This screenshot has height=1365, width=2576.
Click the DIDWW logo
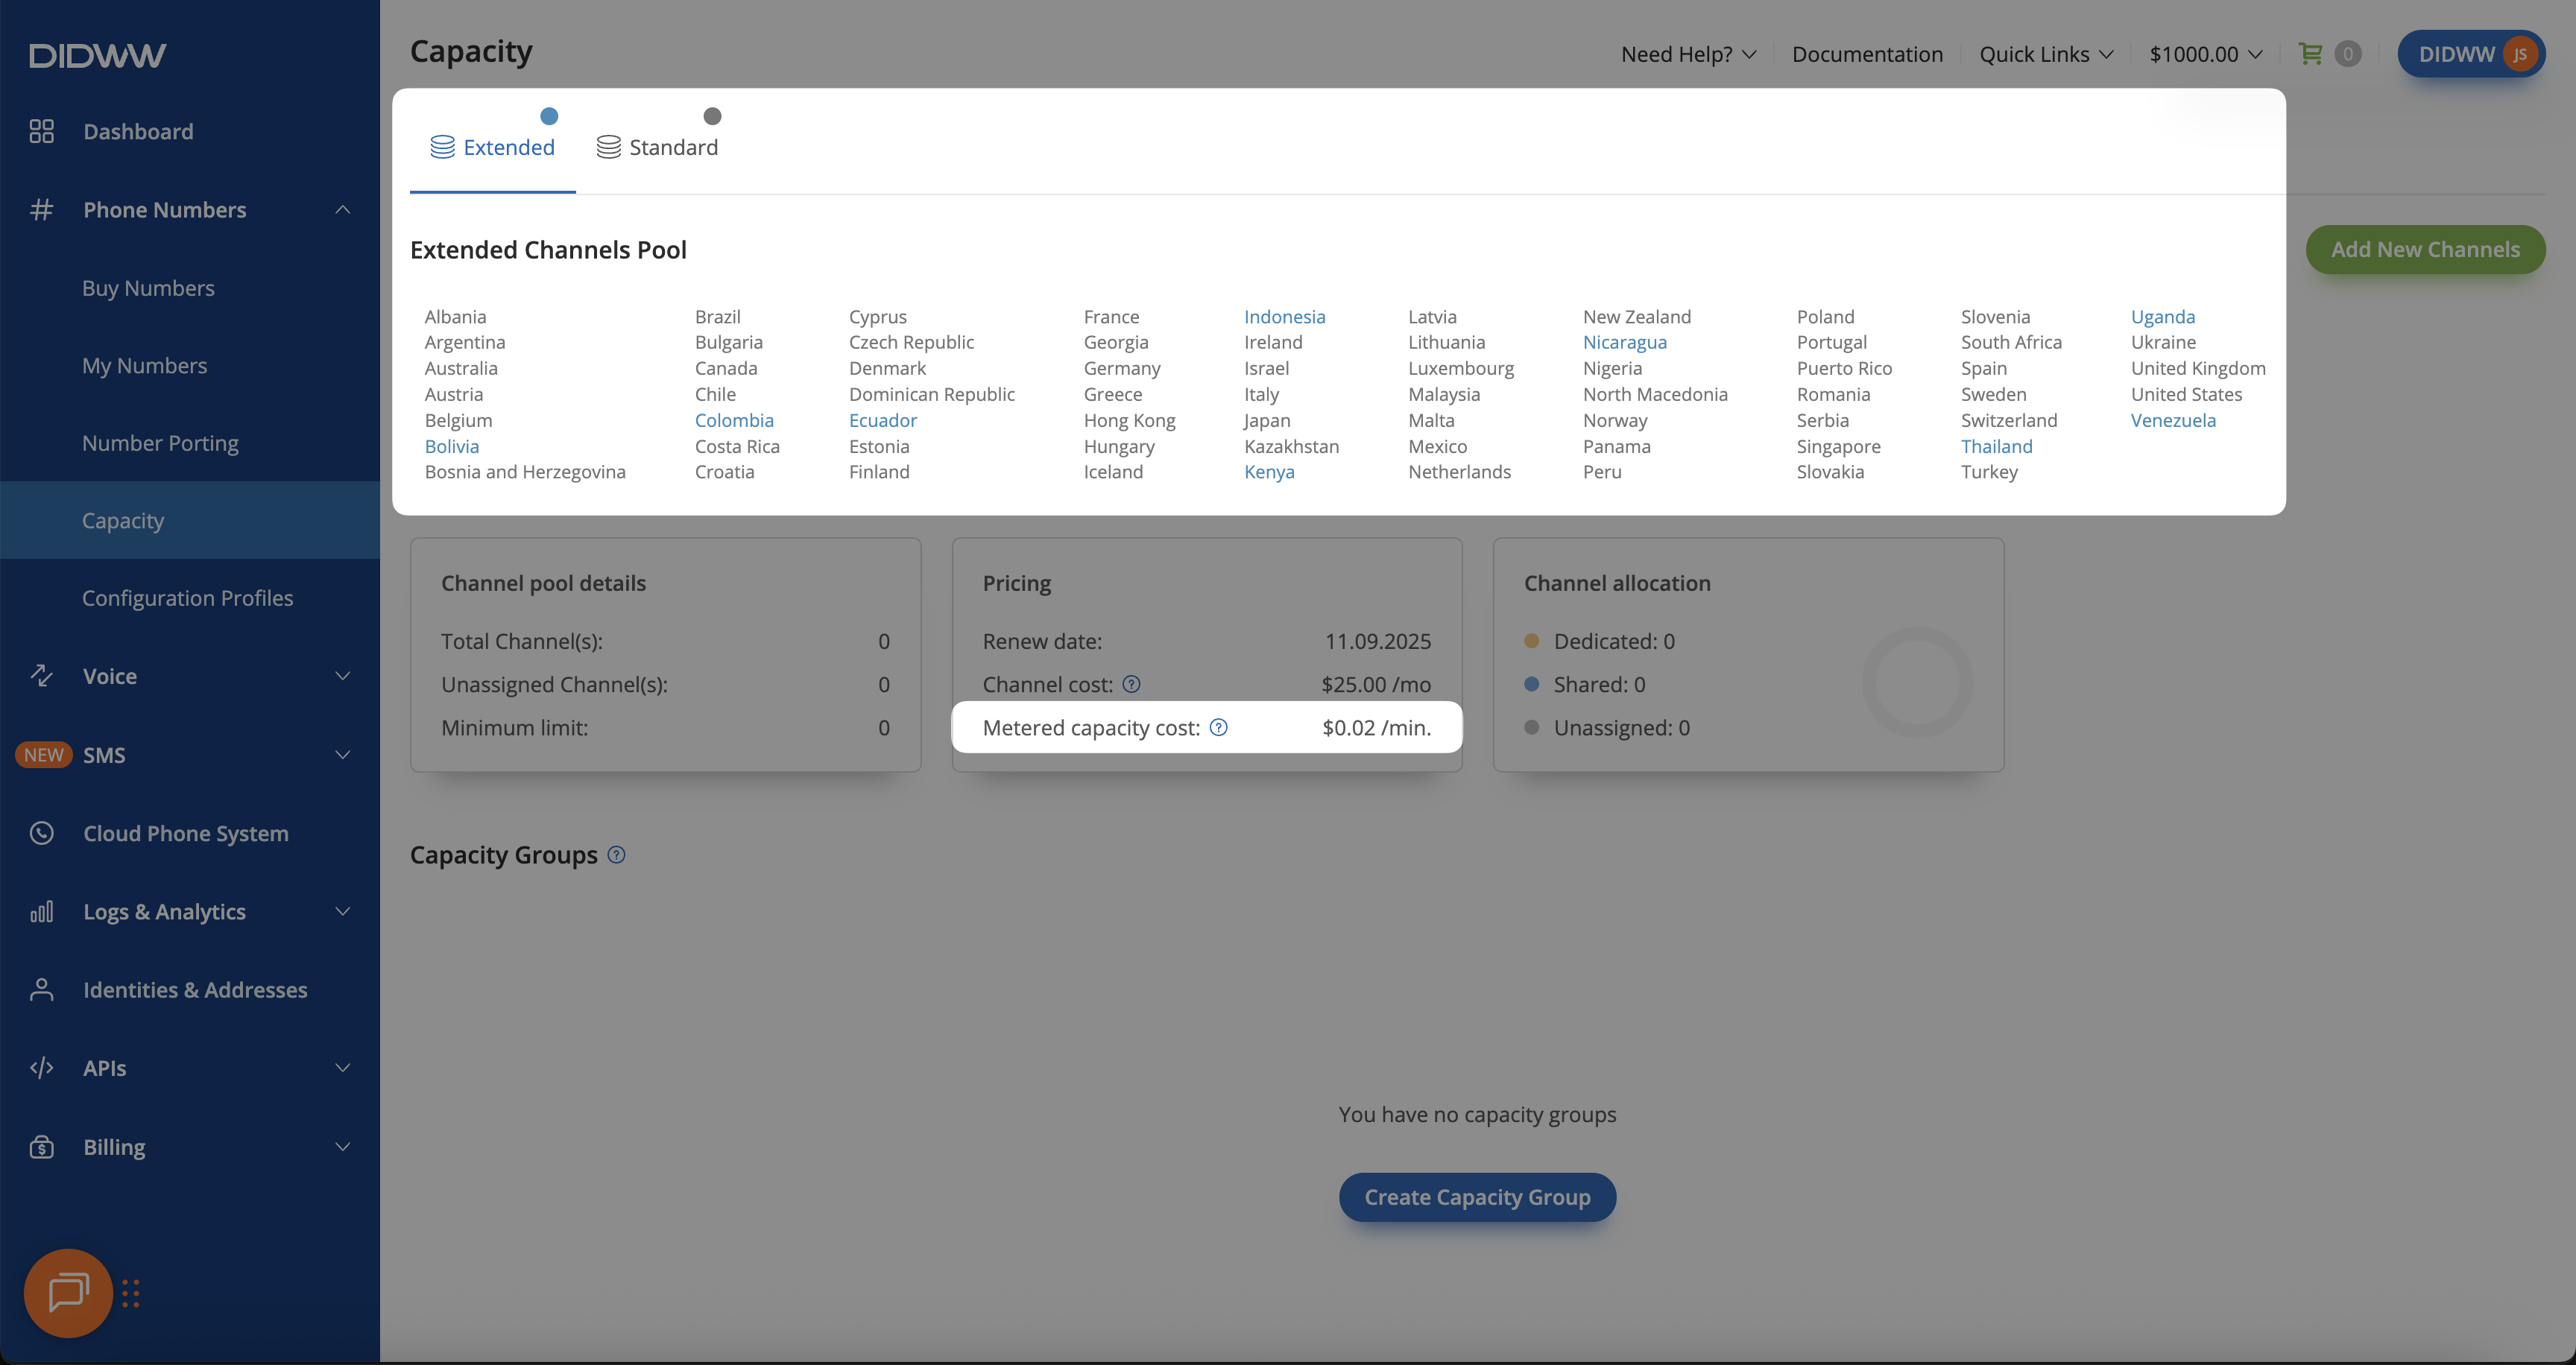[x=97, y=55]
